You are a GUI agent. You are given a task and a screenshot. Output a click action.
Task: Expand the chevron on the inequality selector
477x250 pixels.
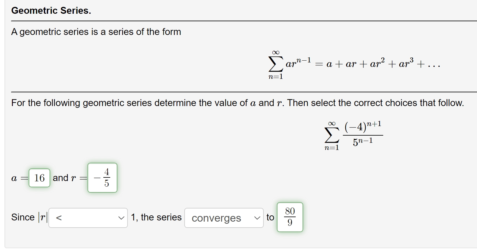point(122,218)
